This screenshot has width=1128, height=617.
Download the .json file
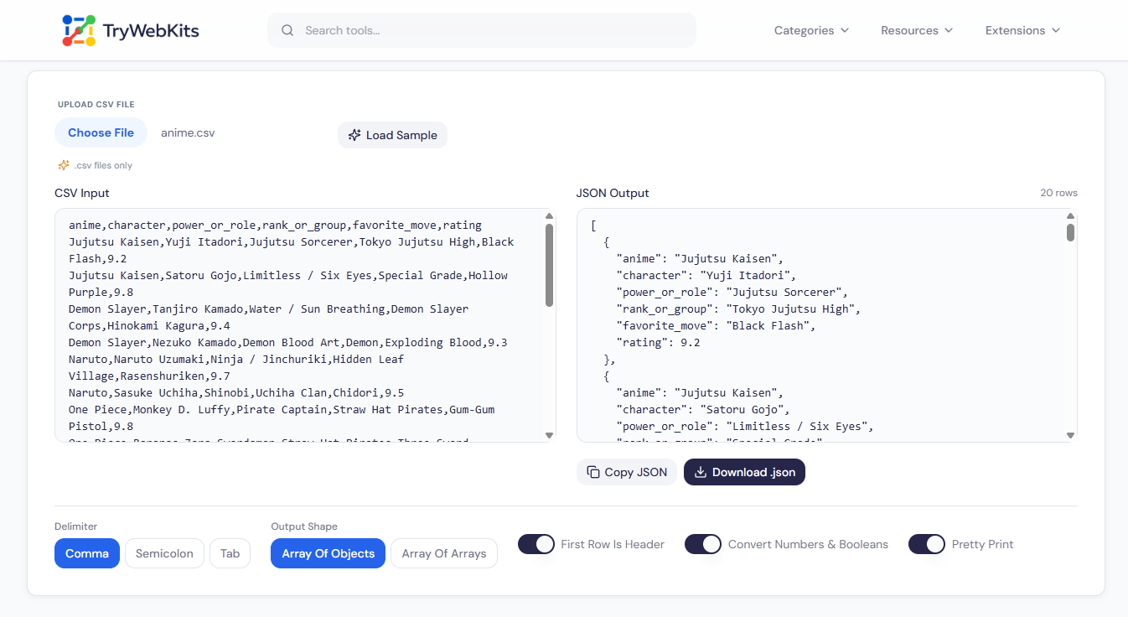(745, 472)
